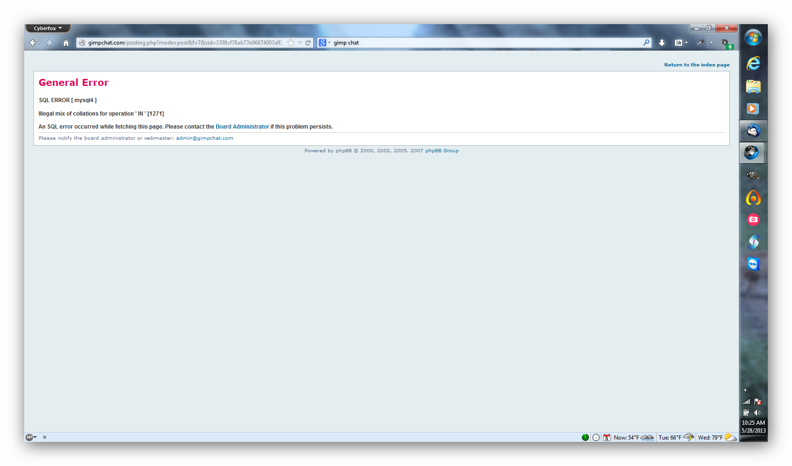Follow the Return to the index page link

point(697,65)
